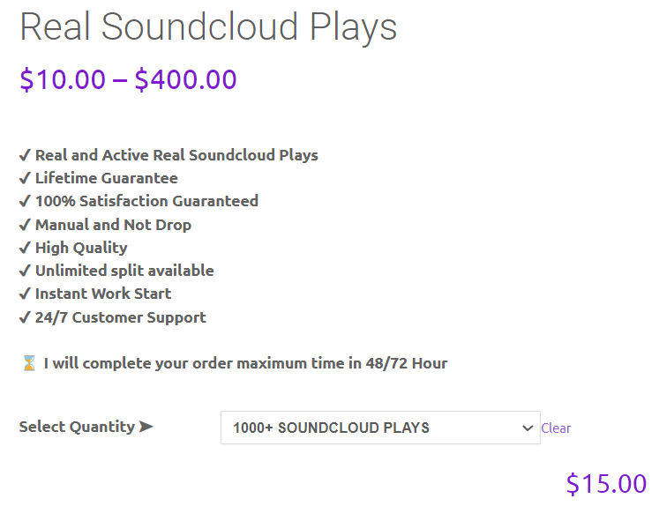659x506 pixels.
Task: Click the order completion time text
Action: point(245,363)
